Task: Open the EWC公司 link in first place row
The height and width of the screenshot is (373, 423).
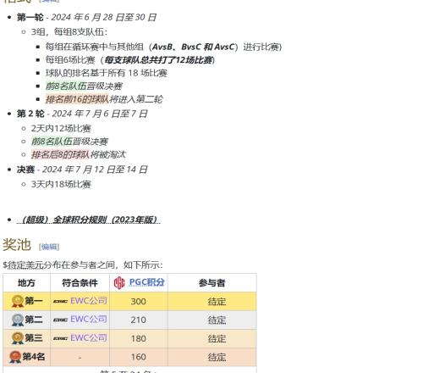Action: click(89, 301)
